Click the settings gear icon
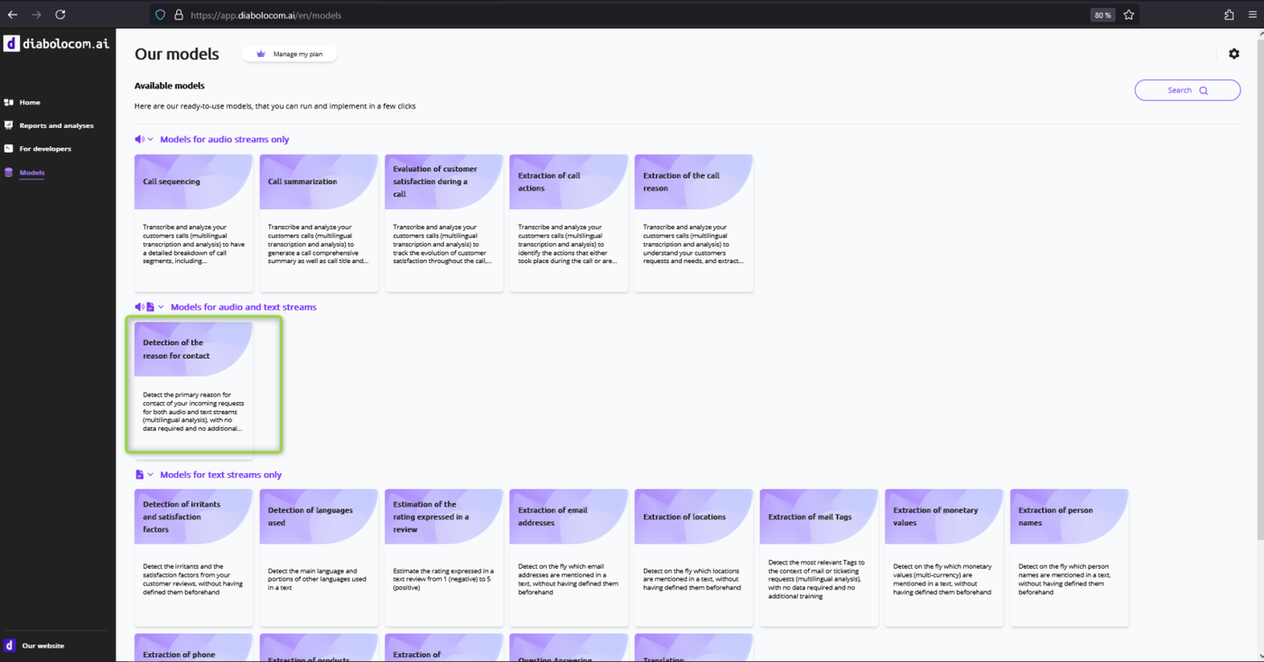 coord(1233,54)
